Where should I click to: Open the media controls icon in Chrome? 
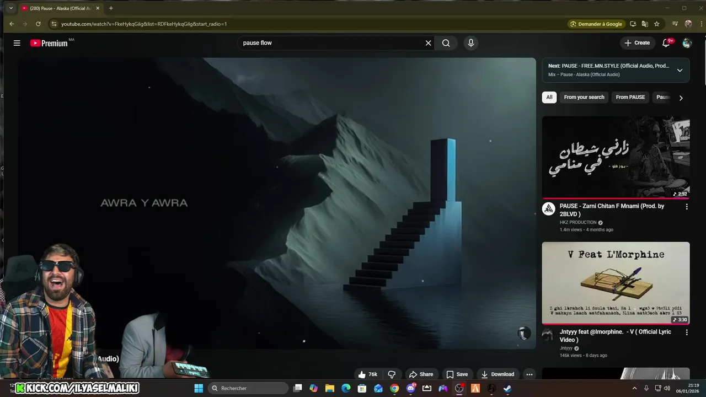point(675,24)
